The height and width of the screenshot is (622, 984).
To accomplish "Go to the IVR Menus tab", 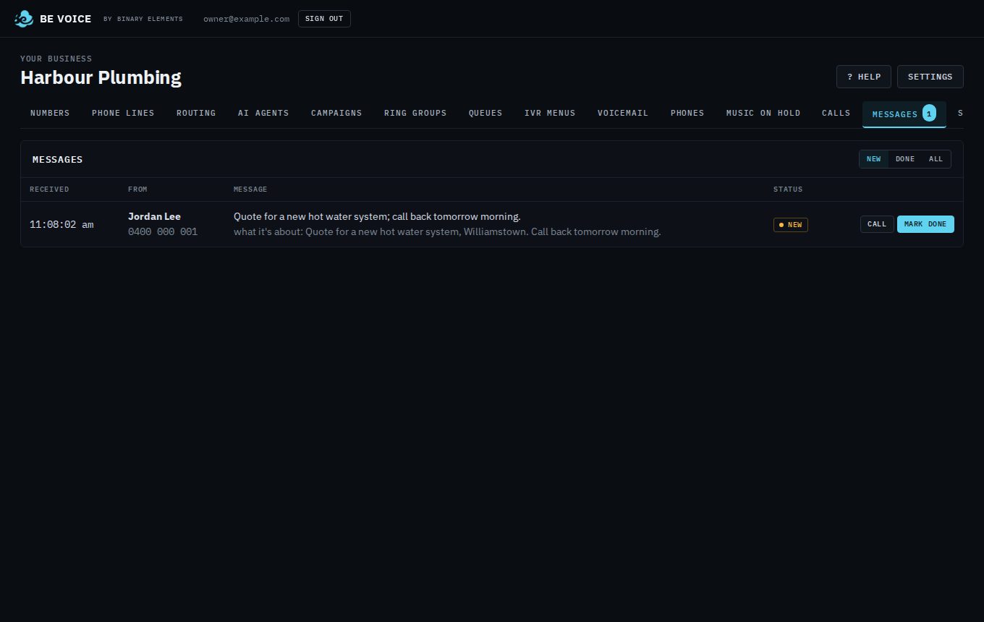I will [550, 113].
